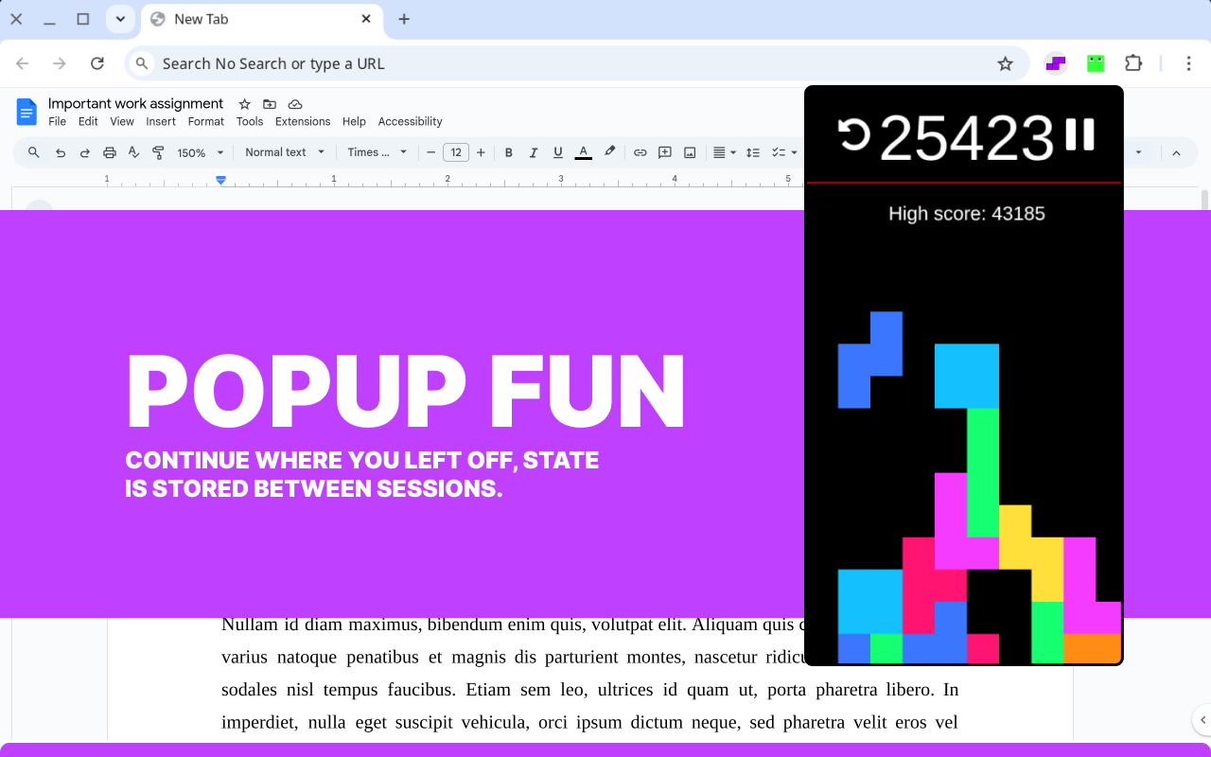The image size is (1211, 757).
Task: Open the text color picker
Action: point(583,152)
